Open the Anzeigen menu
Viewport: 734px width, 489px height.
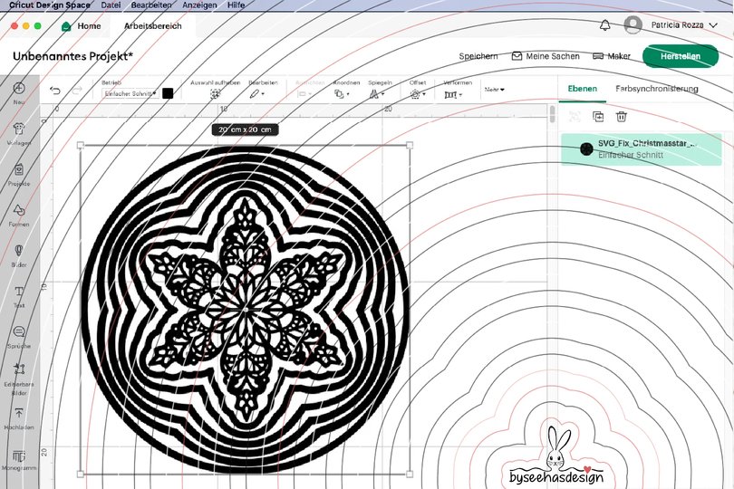[199, 5]
